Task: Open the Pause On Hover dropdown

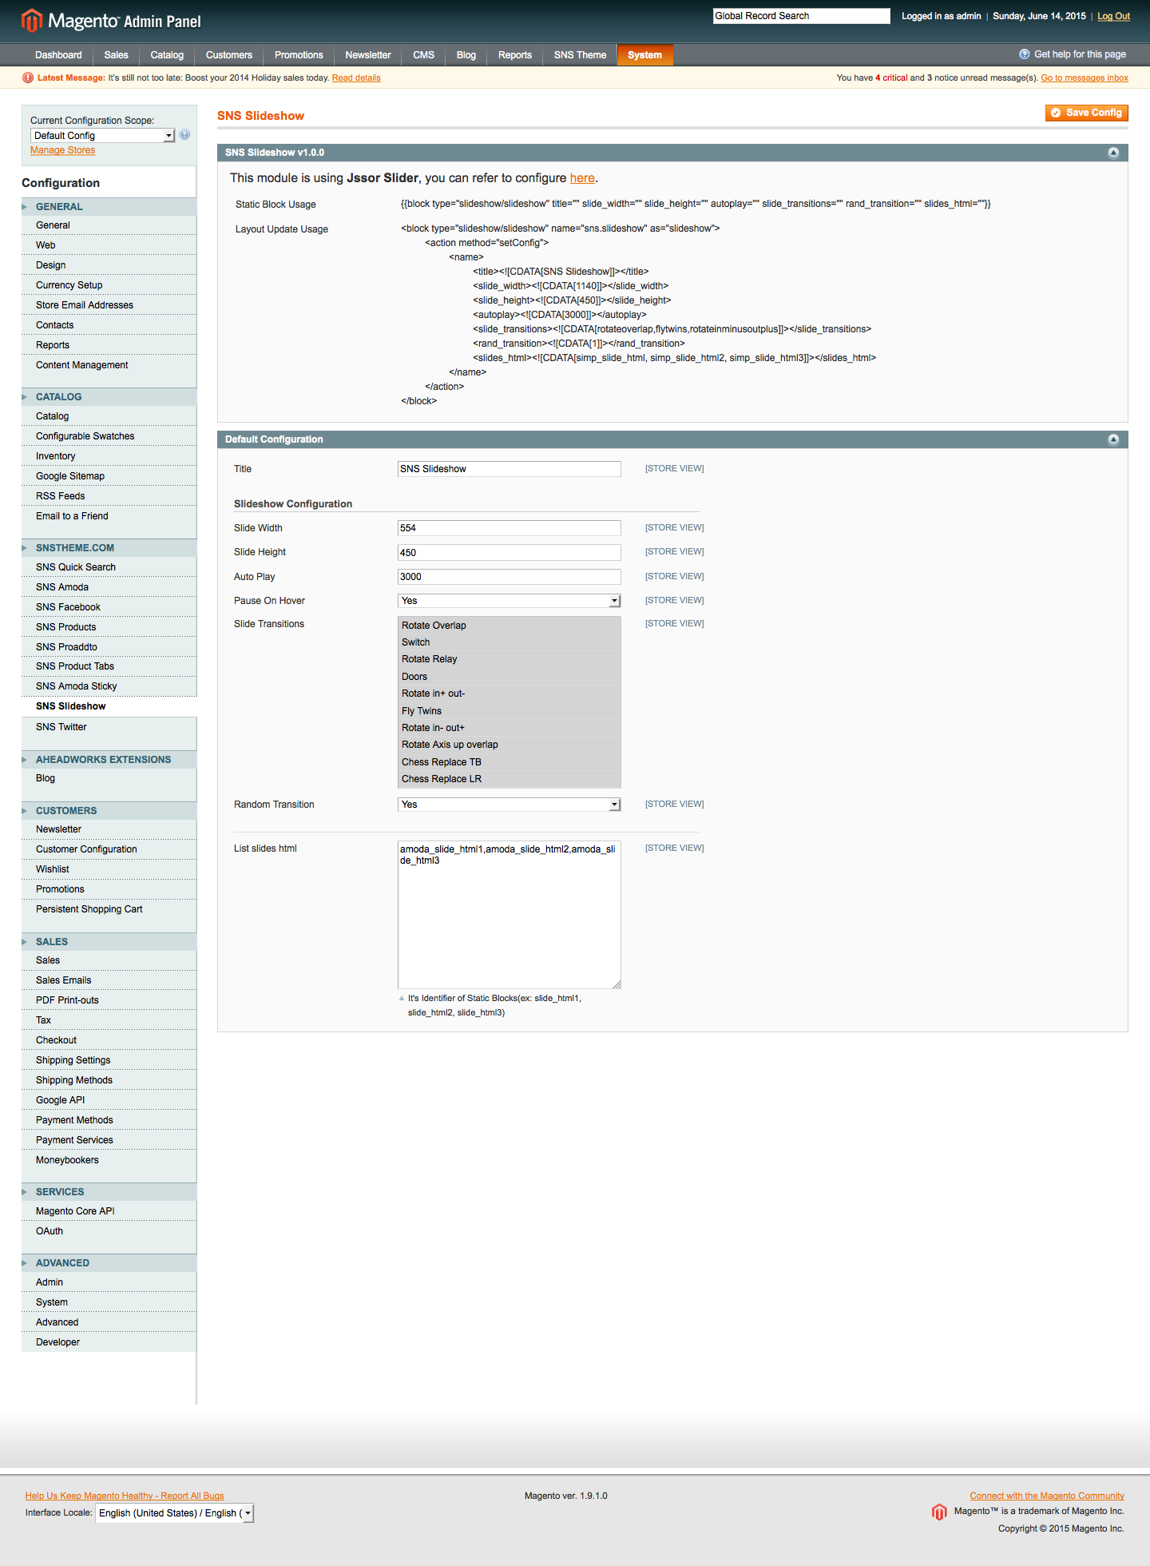Action: click(x=509, y=601)
